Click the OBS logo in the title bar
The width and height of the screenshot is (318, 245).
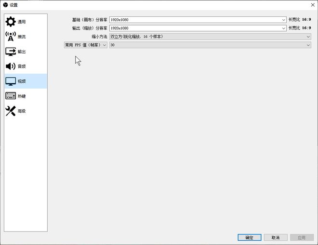click(5, 5)
